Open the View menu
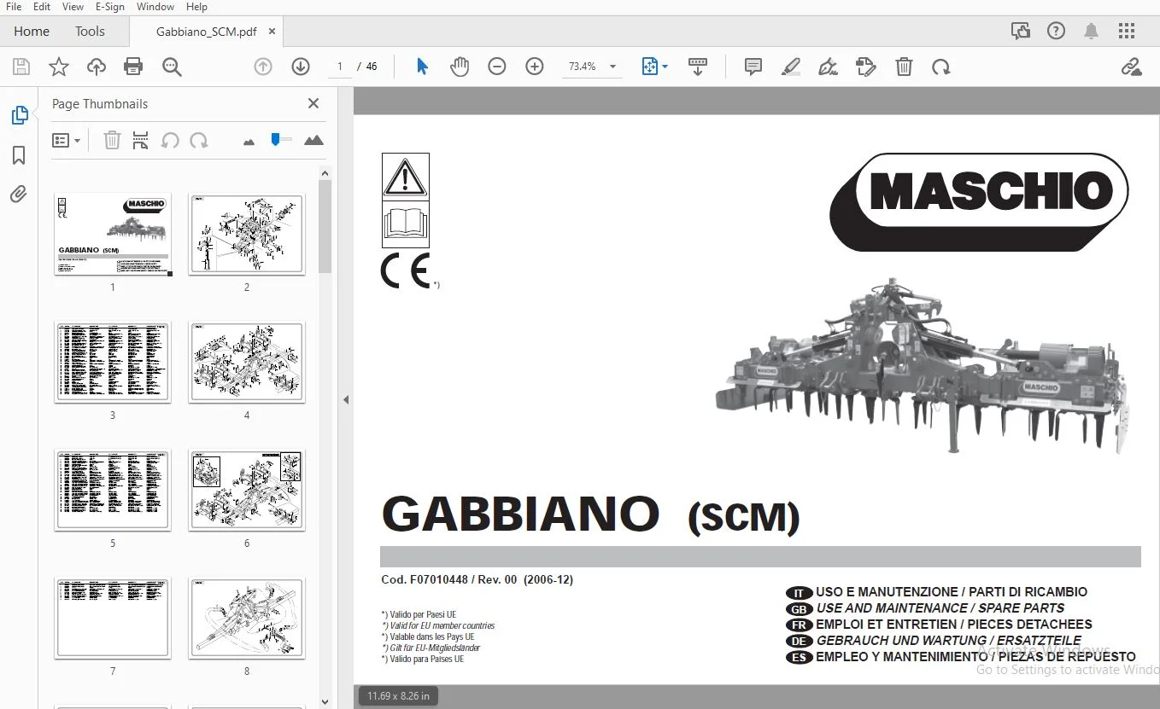 [x=73, y=7]
